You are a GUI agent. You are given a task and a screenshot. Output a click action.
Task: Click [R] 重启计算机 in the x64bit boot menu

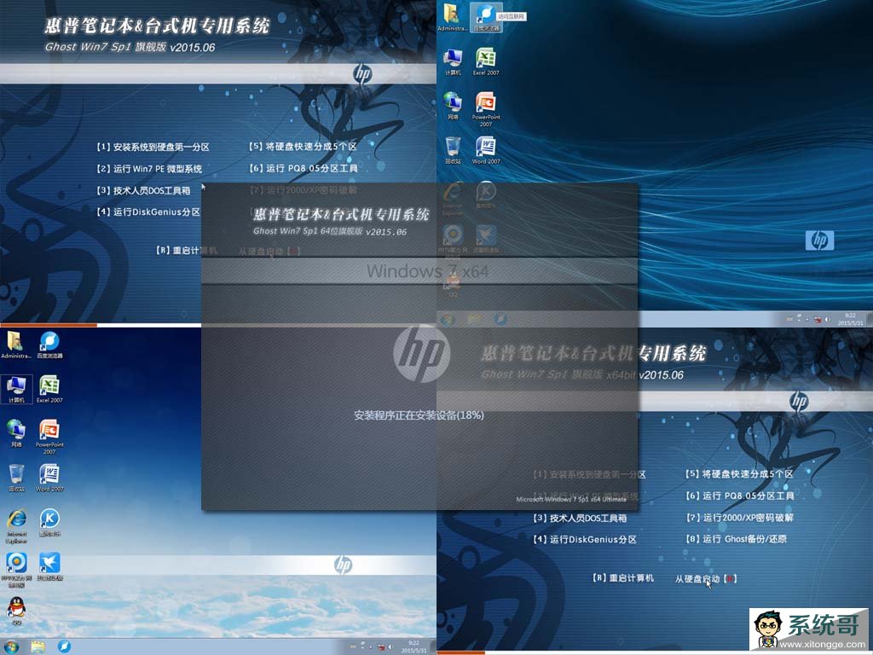pos(623,578)
